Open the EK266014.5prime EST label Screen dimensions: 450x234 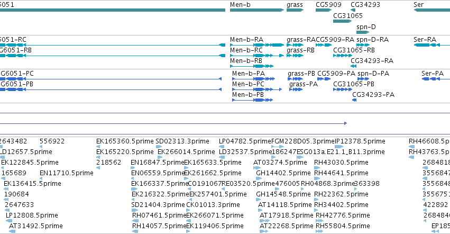(186, 152)
